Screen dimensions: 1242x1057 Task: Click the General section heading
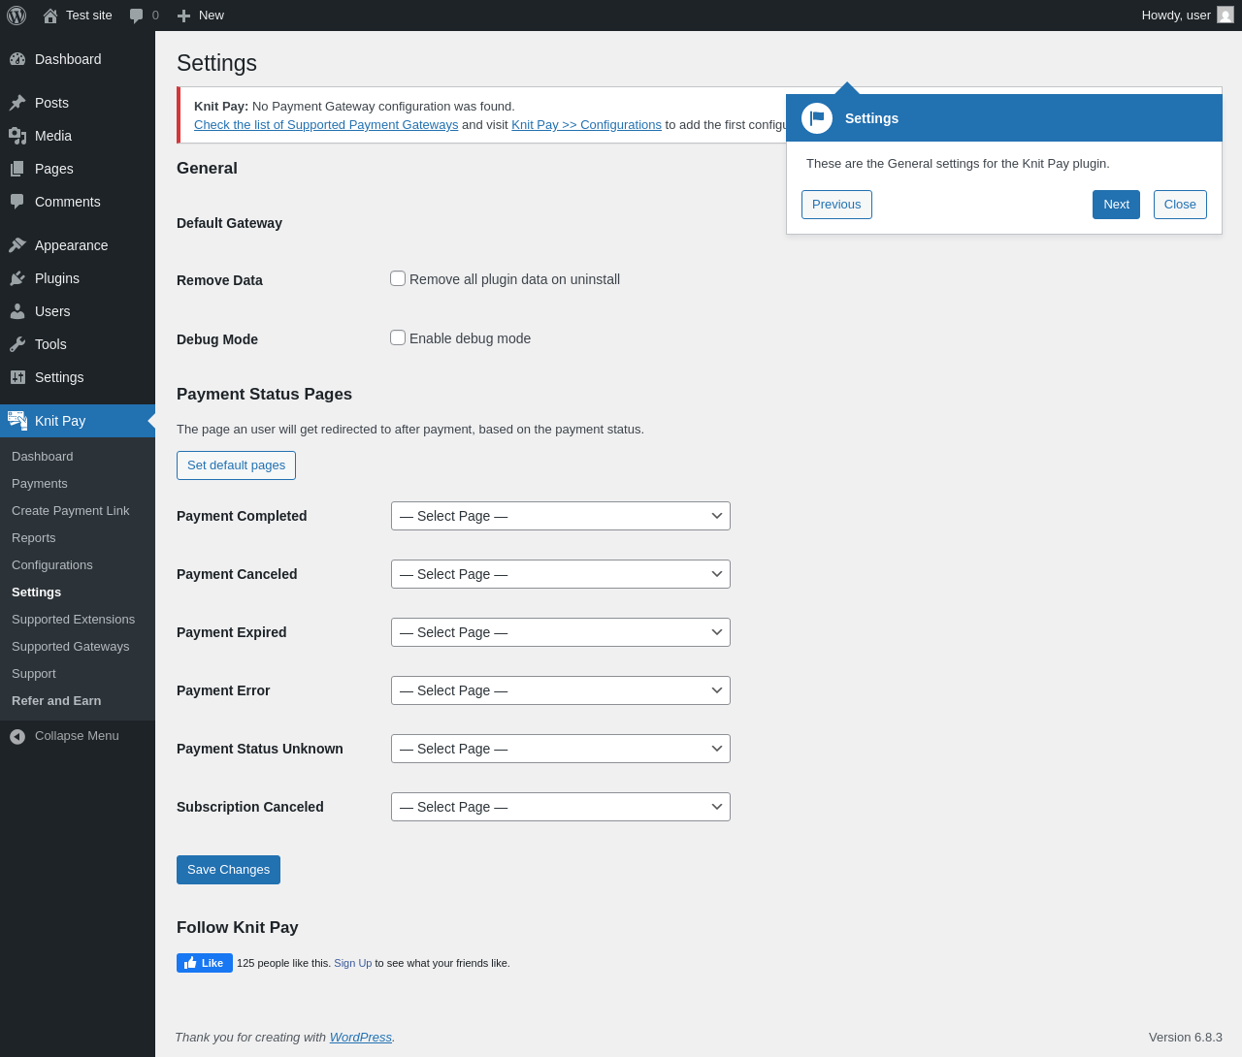(x=207, y=169)
